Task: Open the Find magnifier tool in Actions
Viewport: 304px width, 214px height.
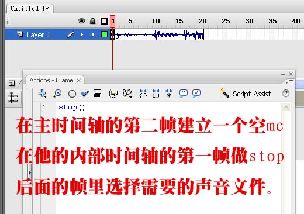Action: (57, 94)
